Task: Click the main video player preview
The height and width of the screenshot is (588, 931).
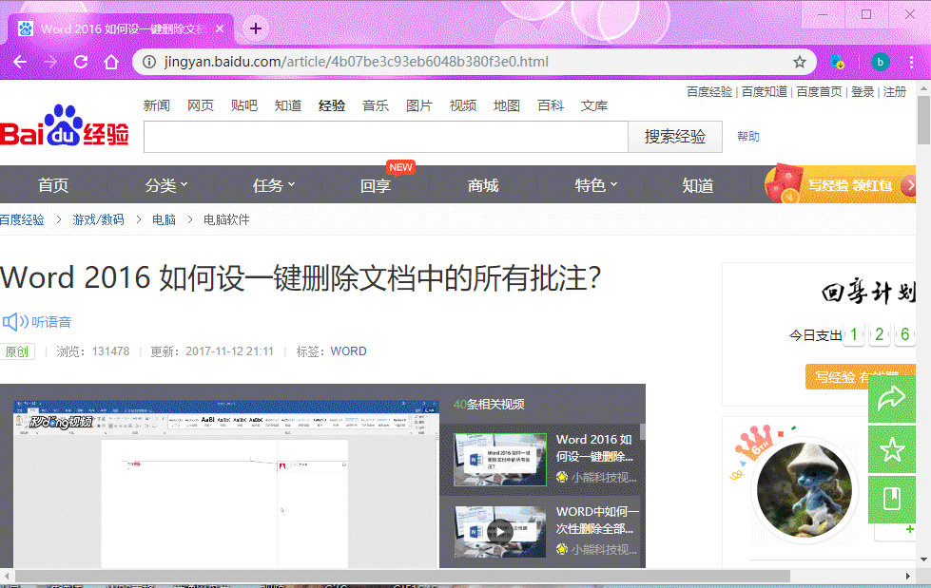Action: (x=226, y=484)
